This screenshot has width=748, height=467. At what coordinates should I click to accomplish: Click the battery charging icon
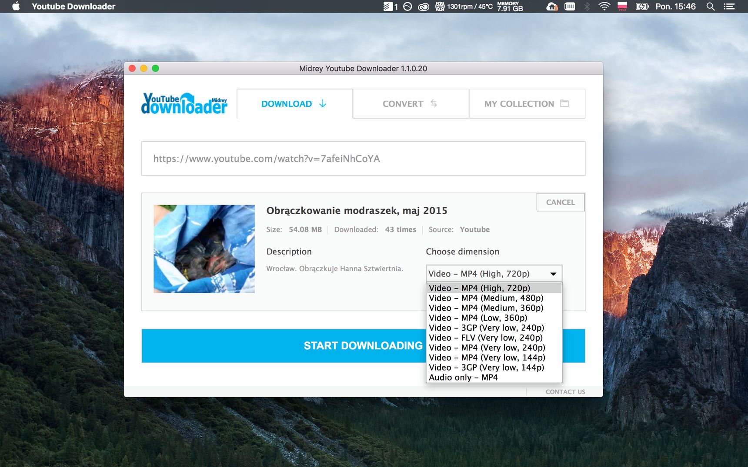pyautogui.click(x=642, y=6)
